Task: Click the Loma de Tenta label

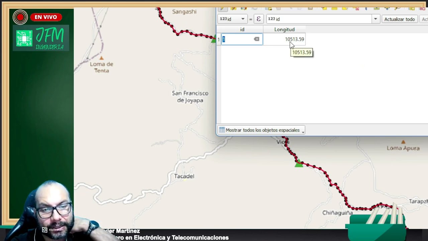Action: tap(101, 67)
